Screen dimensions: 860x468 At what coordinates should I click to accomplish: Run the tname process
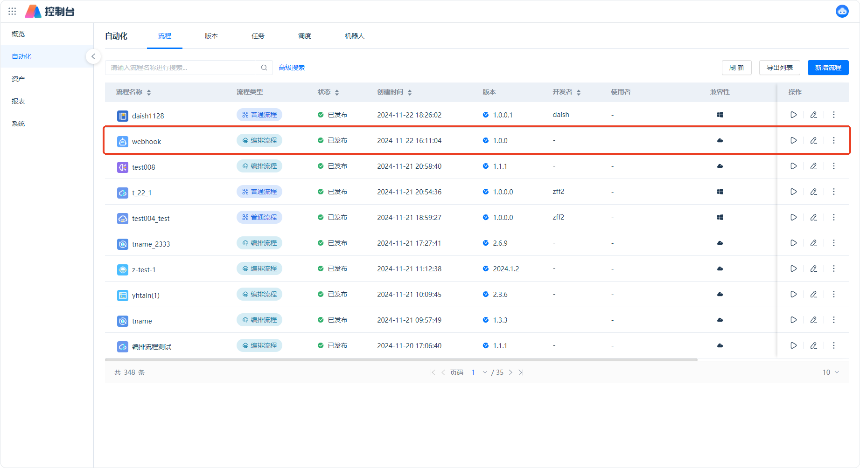pos(793,320)
